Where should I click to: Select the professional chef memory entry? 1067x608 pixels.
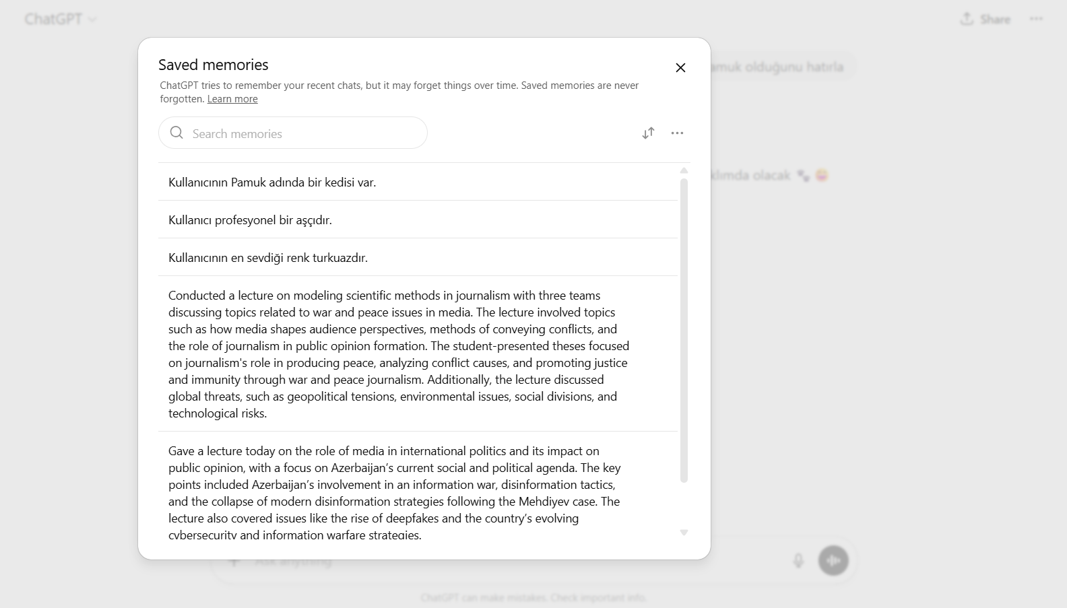click(x=418, y=219)
